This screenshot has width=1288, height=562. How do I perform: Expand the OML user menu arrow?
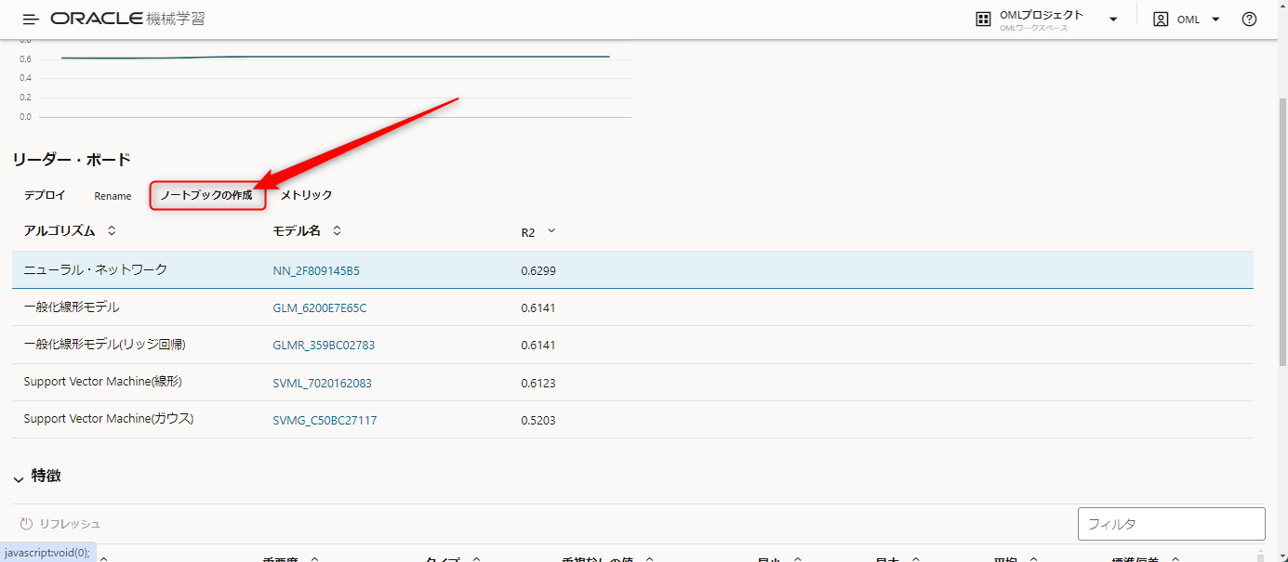(1215, 20)
